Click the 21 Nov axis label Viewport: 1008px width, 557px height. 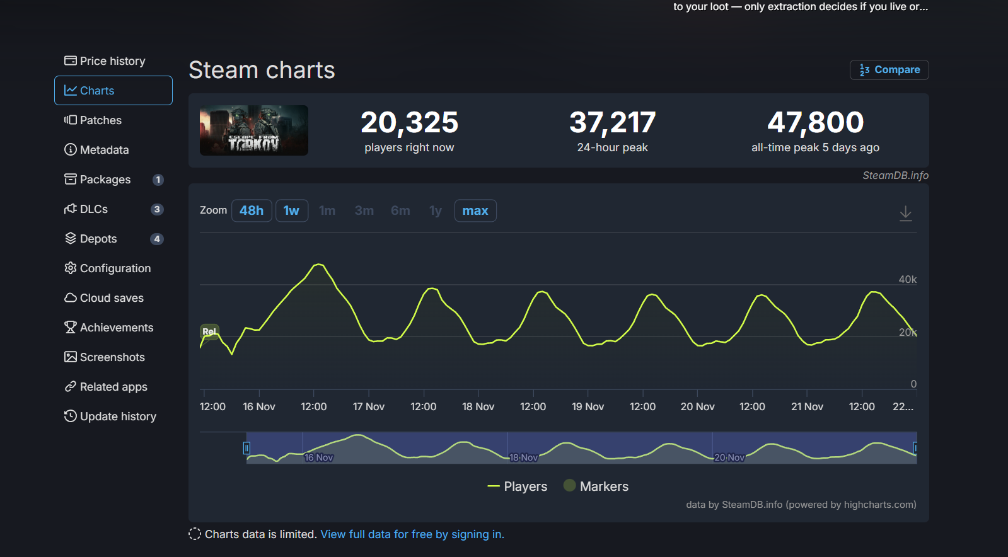807,406
